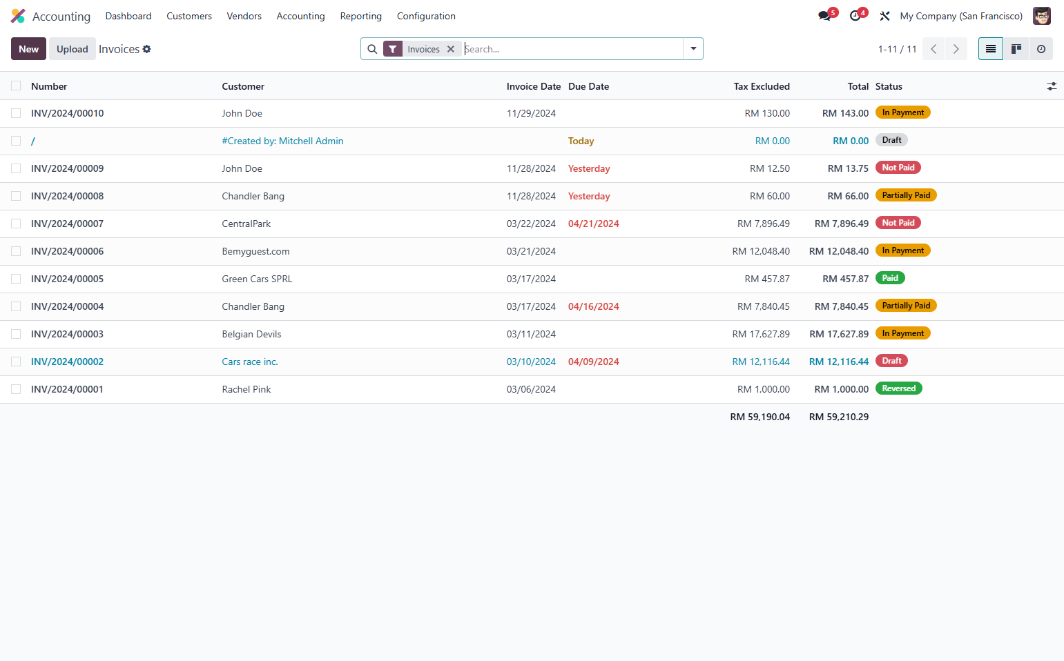Image resolution: width=1064 pixels, height=661 pixels.
Task: Click the New invoice button
Action: pyautogui.click(x=28, y=49)
